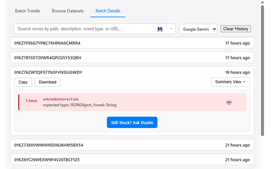This screenshot has width=271, height=169.
Task: Click the Clear History button
Action: coord(236,29)
